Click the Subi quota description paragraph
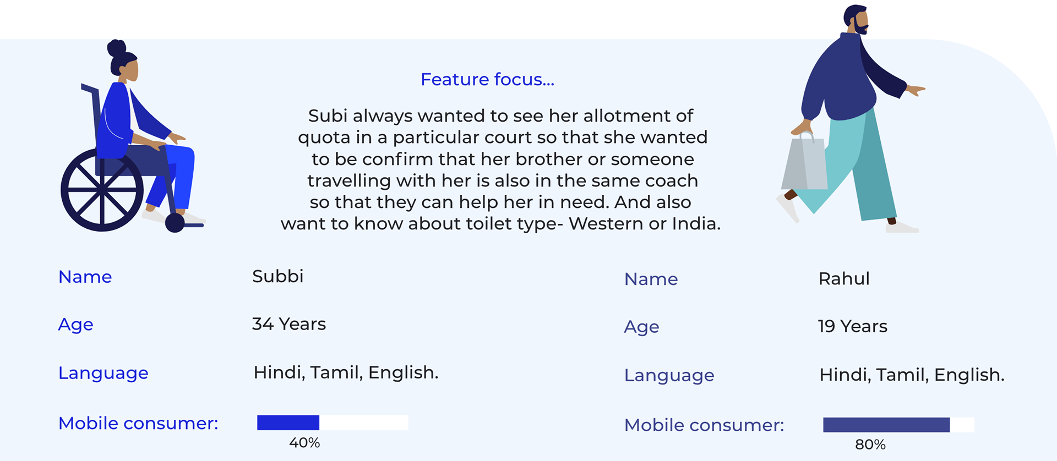Image resolution: width=1057 pixels, height=461 pixels. pyautogui.click(x=501, y=169)
